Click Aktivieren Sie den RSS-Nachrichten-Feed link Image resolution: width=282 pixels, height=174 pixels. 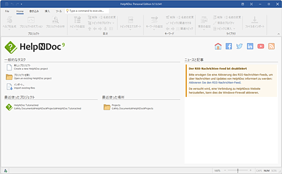[215, 83]
